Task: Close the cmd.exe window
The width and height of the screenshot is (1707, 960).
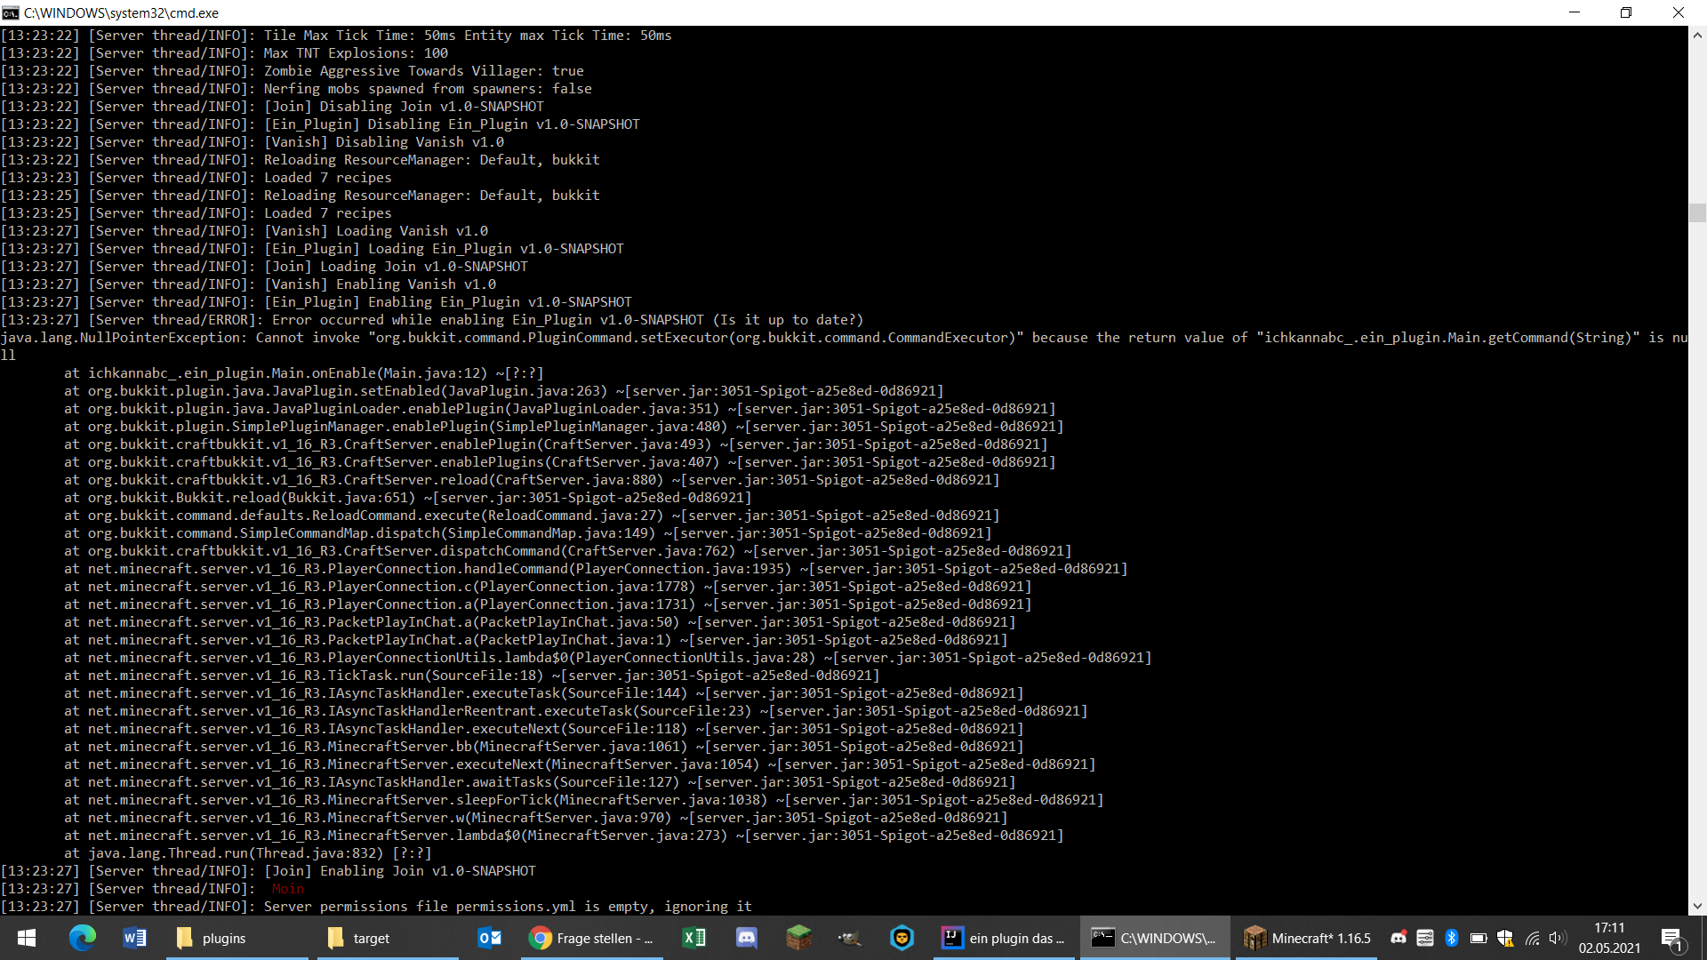Action: coord(1679,12)
